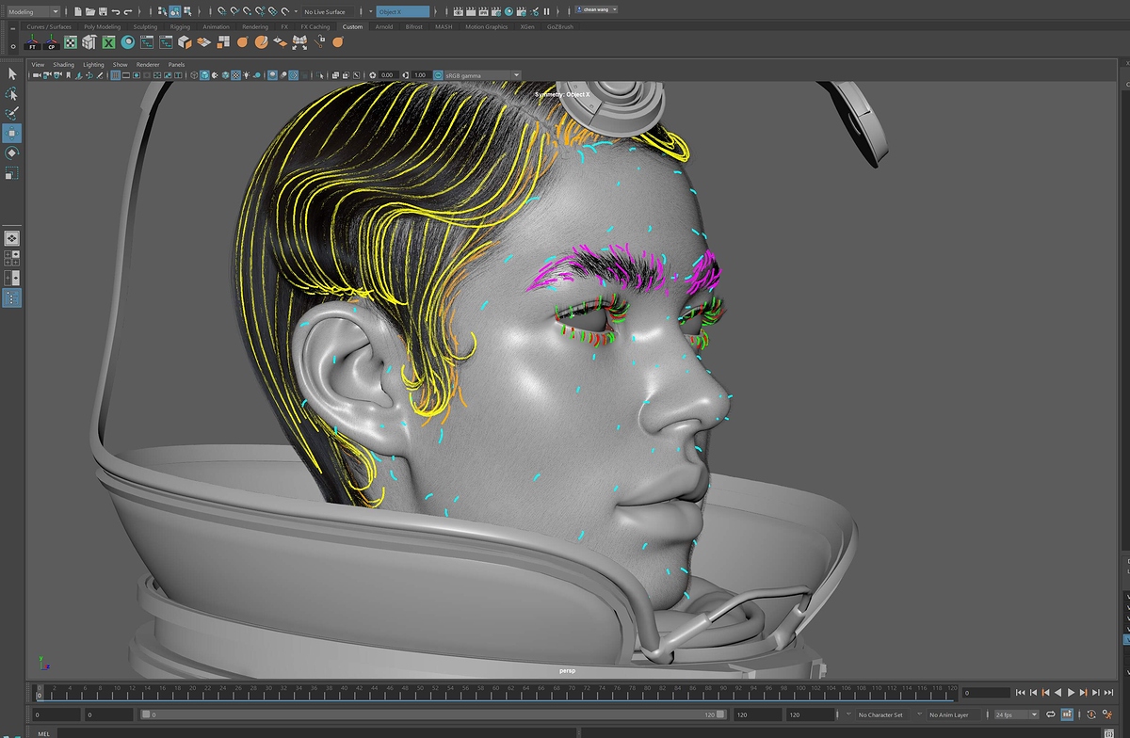The width and height of the screenshot is (1130, 738).
Task: Open the No Anim Layer dropdown
Action: [x=954, y=714]
